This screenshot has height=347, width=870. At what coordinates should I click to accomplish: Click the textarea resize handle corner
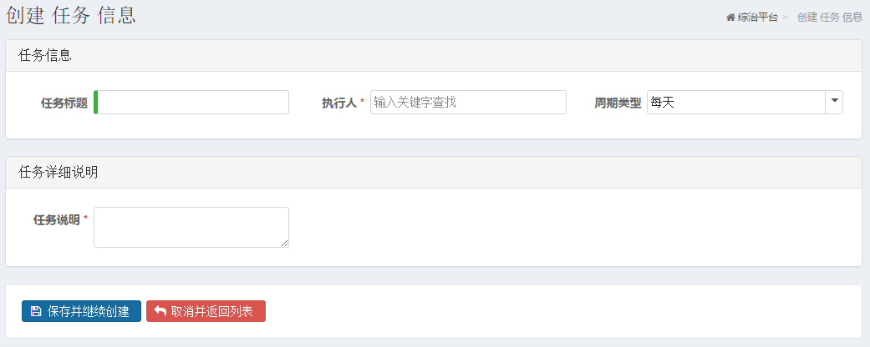pyautogui.click(x=285, y=243)
